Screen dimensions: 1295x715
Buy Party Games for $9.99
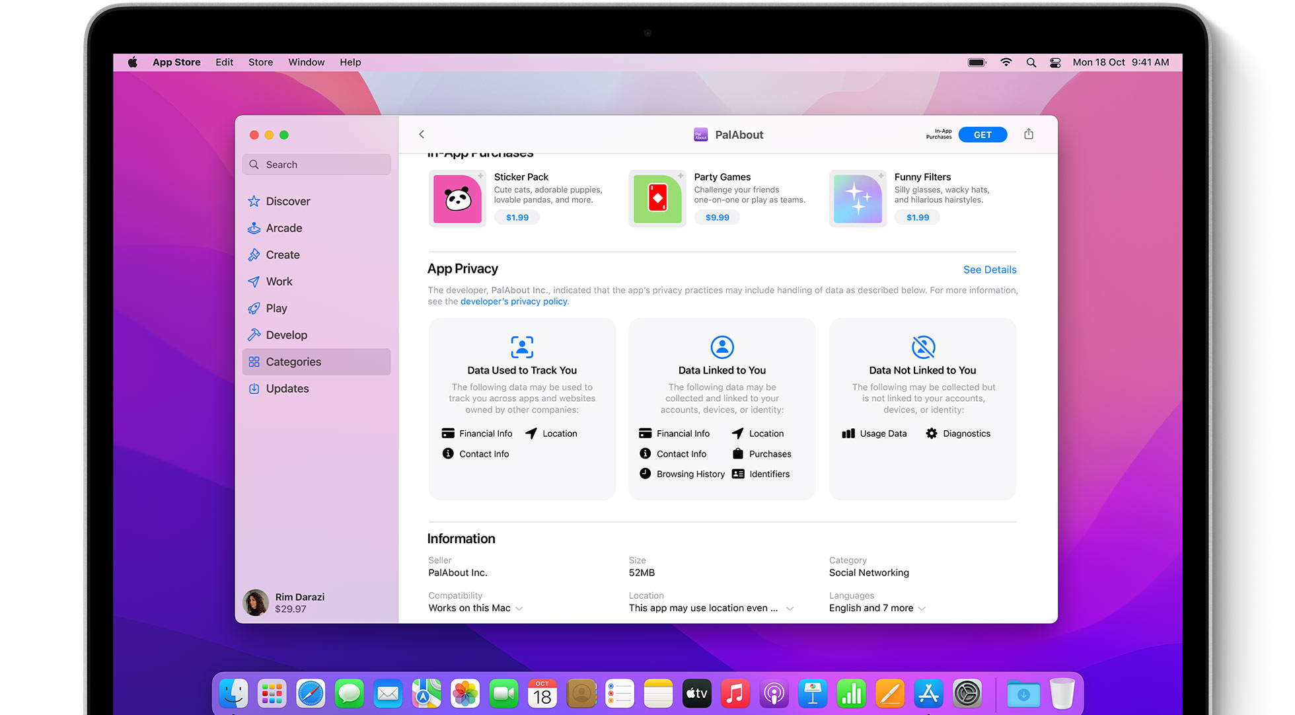pos(717,217)
